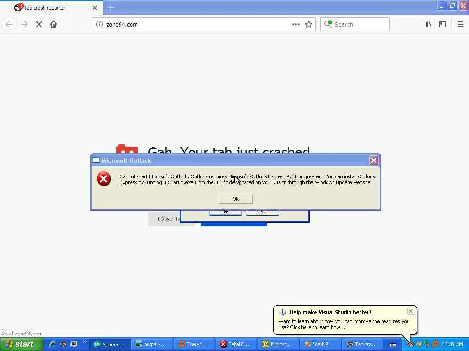Launch Internet Explorer from Quick Launch

tap(53, 344)
